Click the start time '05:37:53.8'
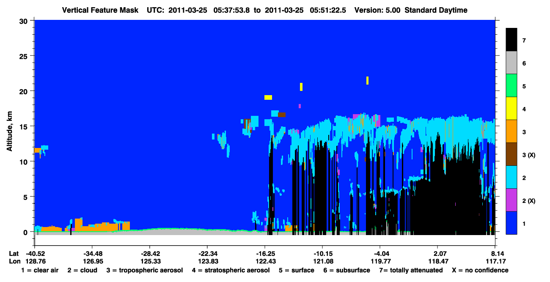This screenshot has height=282, width=550. point(231,10)
